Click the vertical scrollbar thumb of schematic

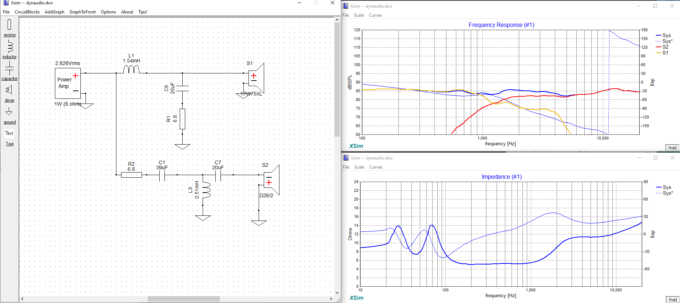pyautogui.click(x=337, y=80)
